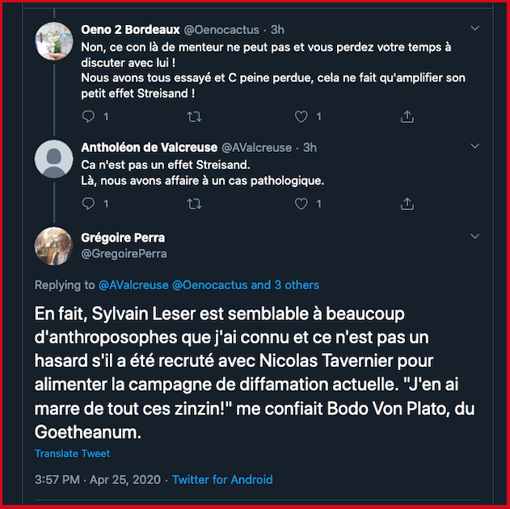
Task: Retweet Antholéon de Valcreuse's tweet
Action: point(195,204)
